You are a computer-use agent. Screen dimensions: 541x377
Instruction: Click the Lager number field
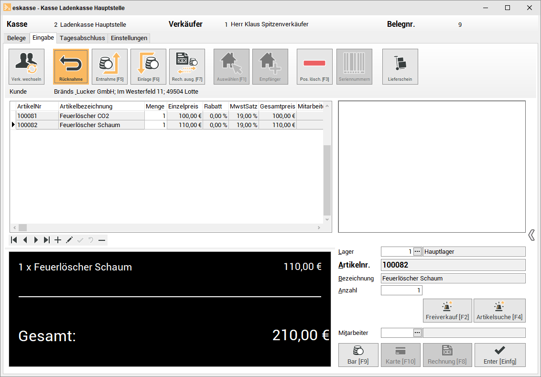(397, 251)
